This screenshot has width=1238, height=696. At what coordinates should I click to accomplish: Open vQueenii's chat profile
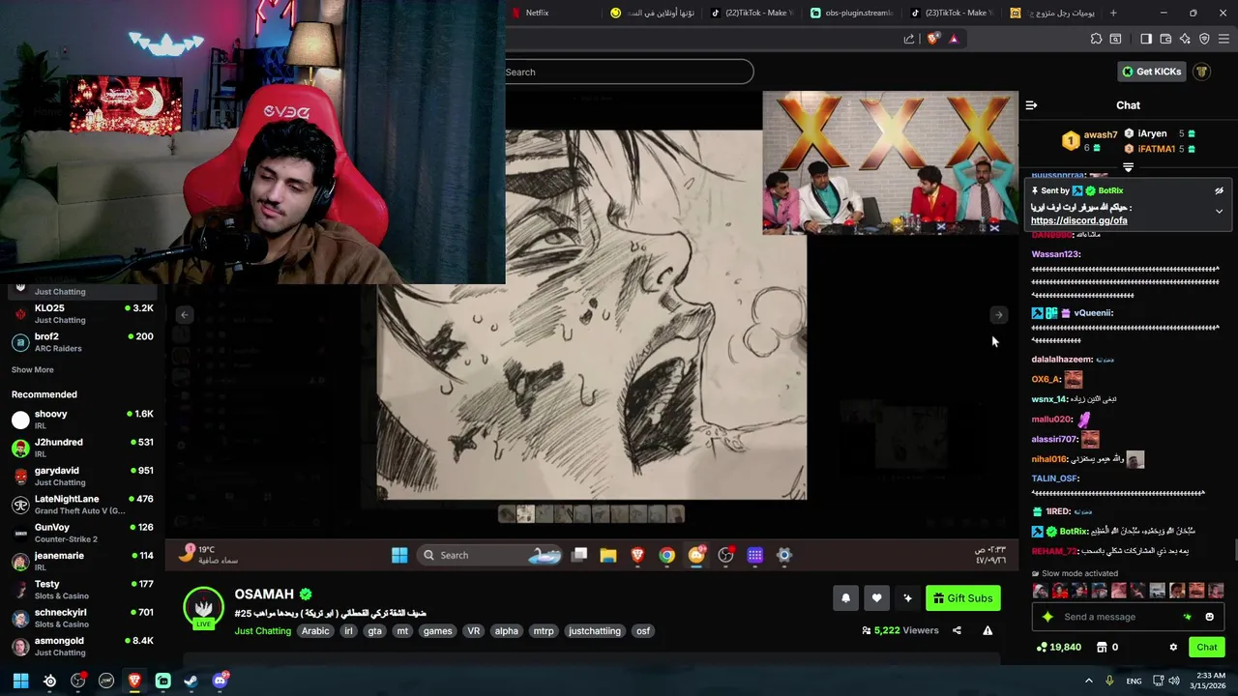[1093, 313]
